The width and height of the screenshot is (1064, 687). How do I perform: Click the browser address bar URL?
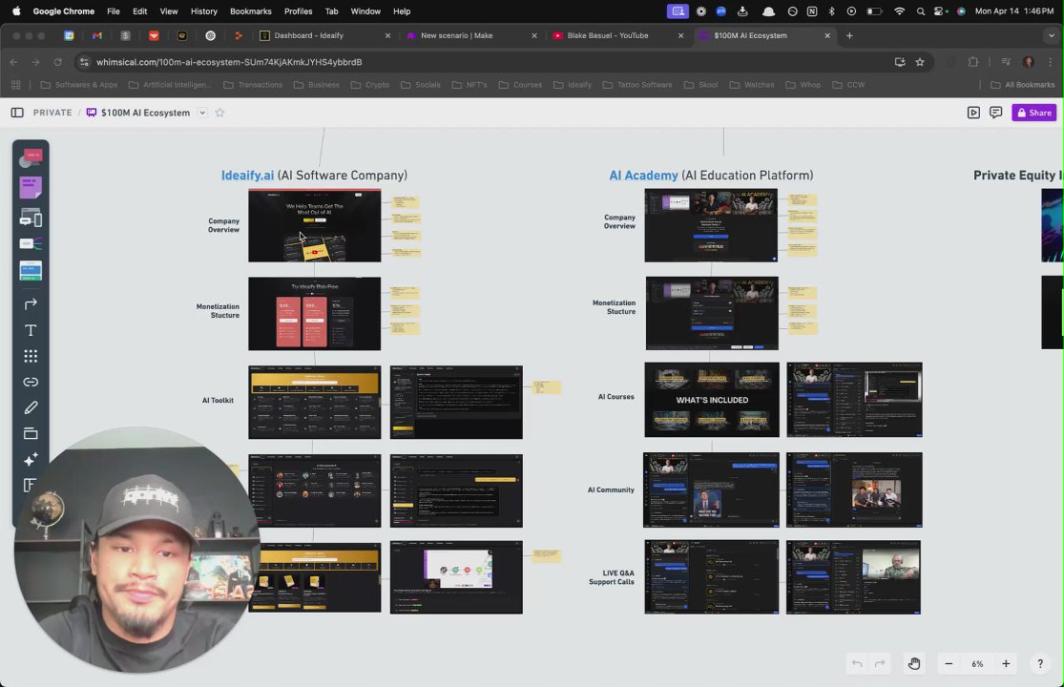coord(229,62)
